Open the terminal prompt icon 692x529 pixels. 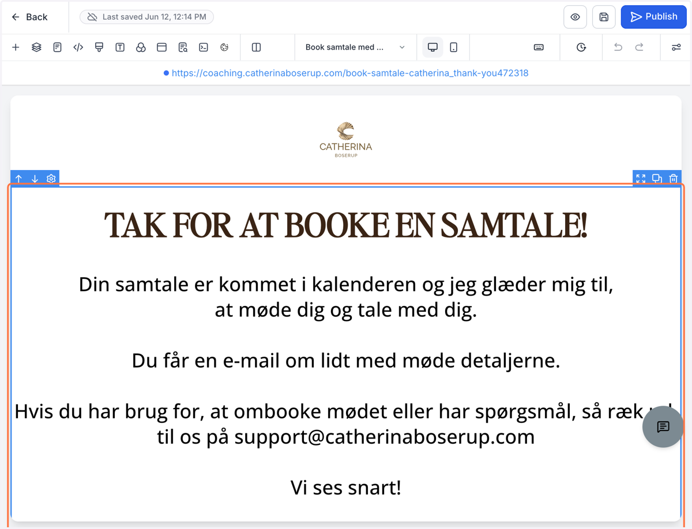[x=204, y=47]
